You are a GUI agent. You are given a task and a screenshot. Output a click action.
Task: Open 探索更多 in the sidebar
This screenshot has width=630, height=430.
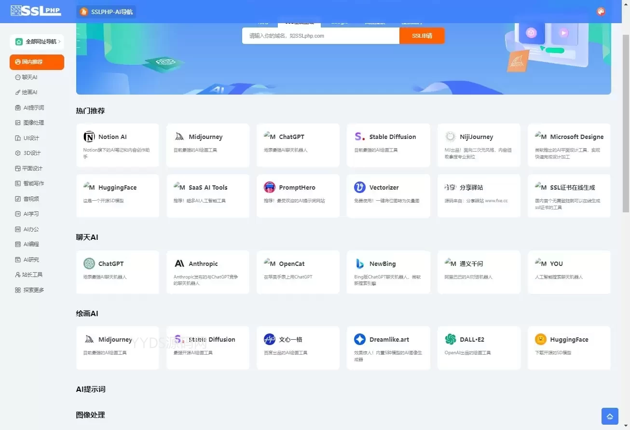coord(33,290)
